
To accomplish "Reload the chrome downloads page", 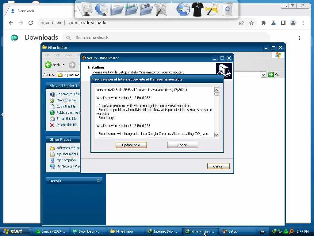I will pos(31,23).
